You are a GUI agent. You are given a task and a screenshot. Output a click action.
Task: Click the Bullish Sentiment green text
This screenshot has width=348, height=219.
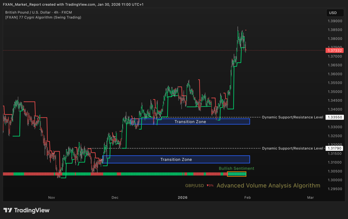[x=236, y=168]
